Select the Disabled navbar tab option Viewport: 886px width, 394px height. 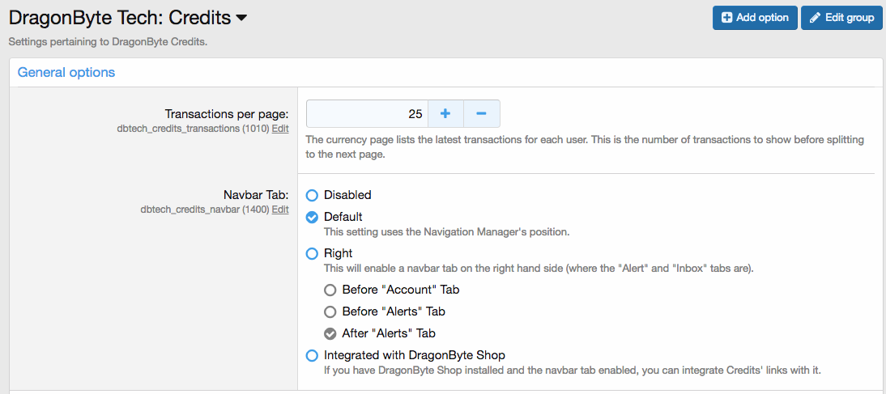pos(312,195)
